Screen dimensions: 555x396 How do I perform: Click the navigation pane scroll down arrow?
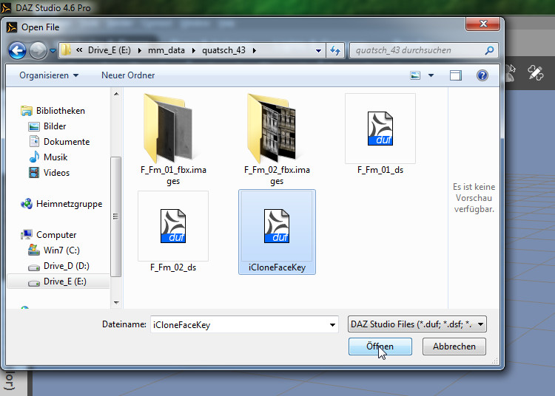click(x=116, y=303)
